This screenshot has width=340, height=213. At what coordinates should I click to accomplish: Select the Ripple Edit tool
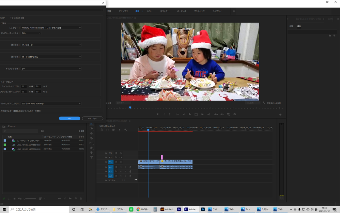pos(91,133)
